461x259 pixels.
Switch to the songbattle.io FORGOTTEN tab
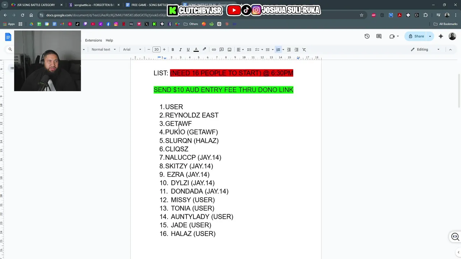[x=94, y=5]
